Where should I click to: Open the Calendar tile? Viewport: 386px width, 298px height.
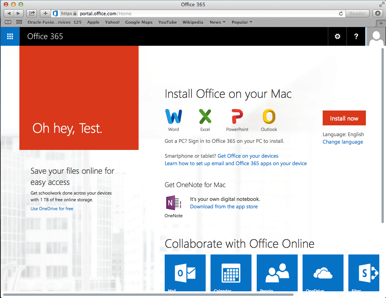(x=231, y=273)
